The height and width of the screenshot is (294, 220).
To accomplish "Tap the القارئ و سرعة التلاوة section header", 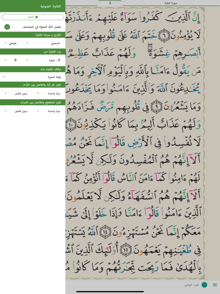I will pos(33,35).
